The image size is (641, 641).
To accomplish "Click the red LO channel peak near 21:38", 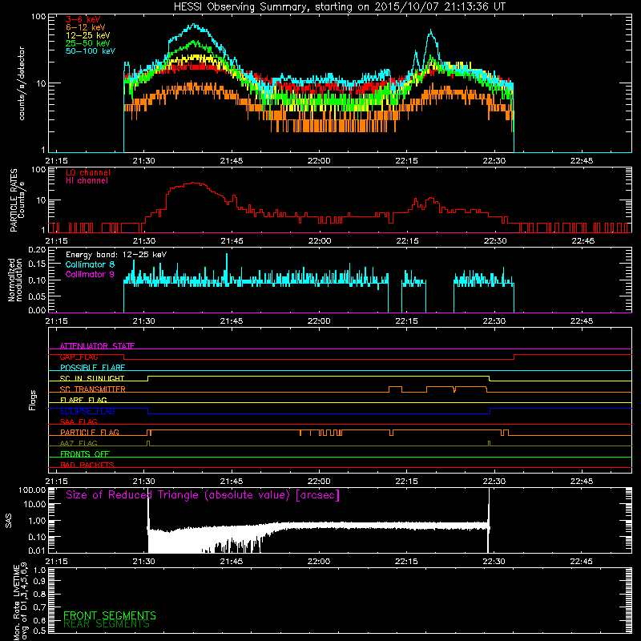I will (194, 183).
